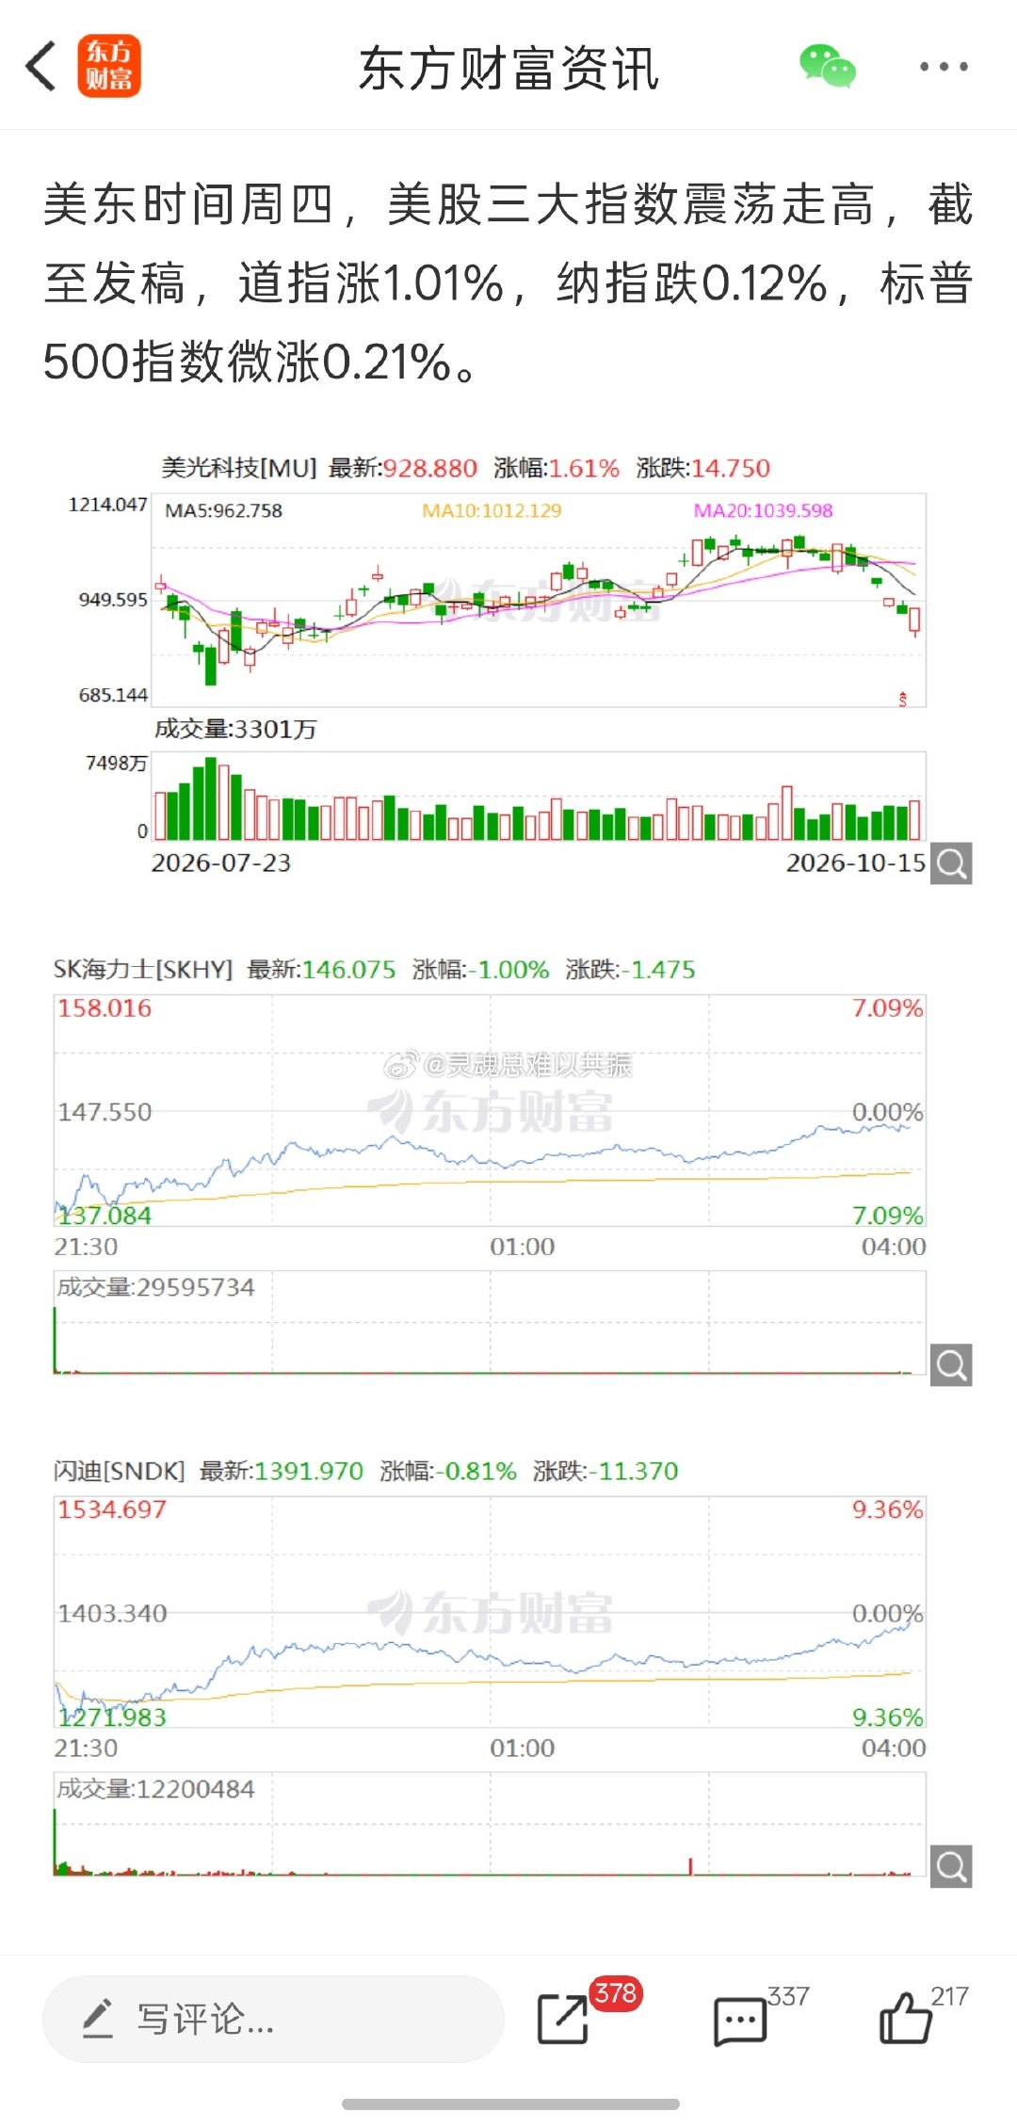Tap the article paragraph about 美股三大指数
The width and height of the screenshot is (1017, 2127).
tap(508, 283)
